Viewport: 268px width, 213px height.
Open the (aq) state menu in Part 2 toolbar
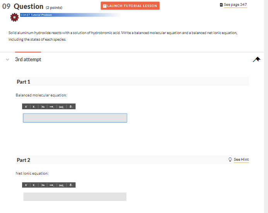[x=61, y=185]
